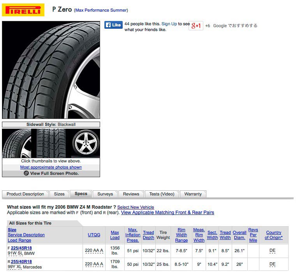Open the full screen photo icon
Image resolution: width=296 pixels, height=272 pixels.
coord(26,173)
